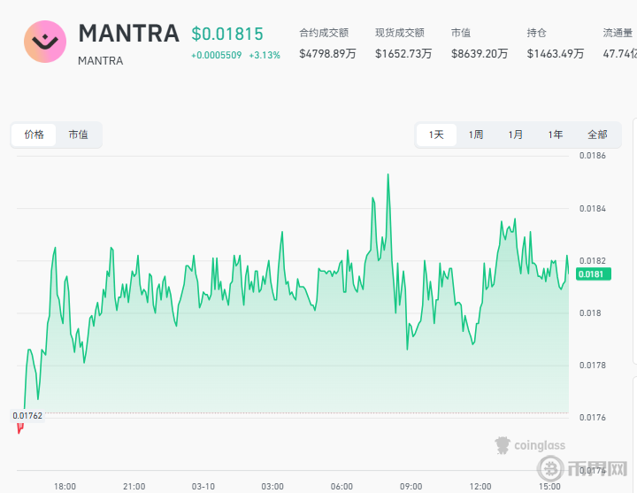The image size is (637, 493).
Task: Click the +3.13% change percentage
Action: tap(265, 55)
